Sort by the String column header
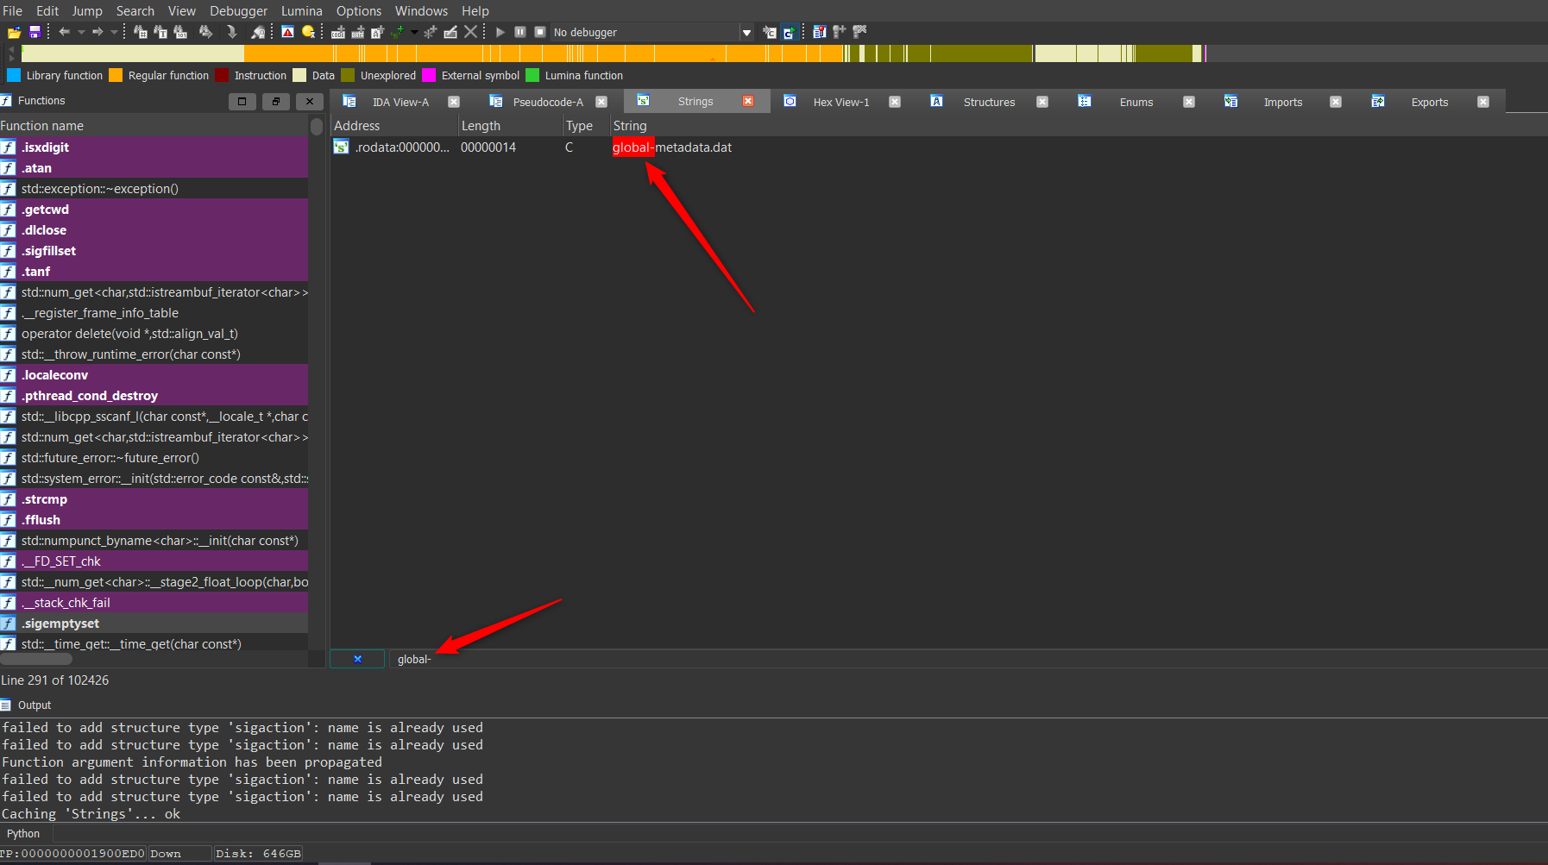 (1079, 126)
